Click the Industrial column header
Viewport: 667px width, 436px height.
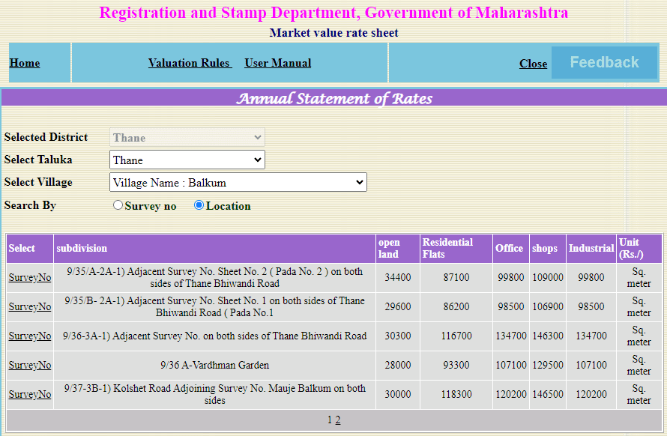click(x=591, y=249)
